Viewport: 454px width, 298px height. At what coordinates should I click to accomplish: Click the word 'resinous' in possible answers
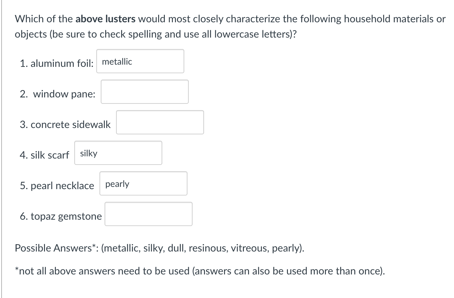click(x=208, y=248)
